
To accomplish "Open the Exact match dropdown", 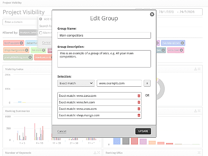I will (76, 83).
